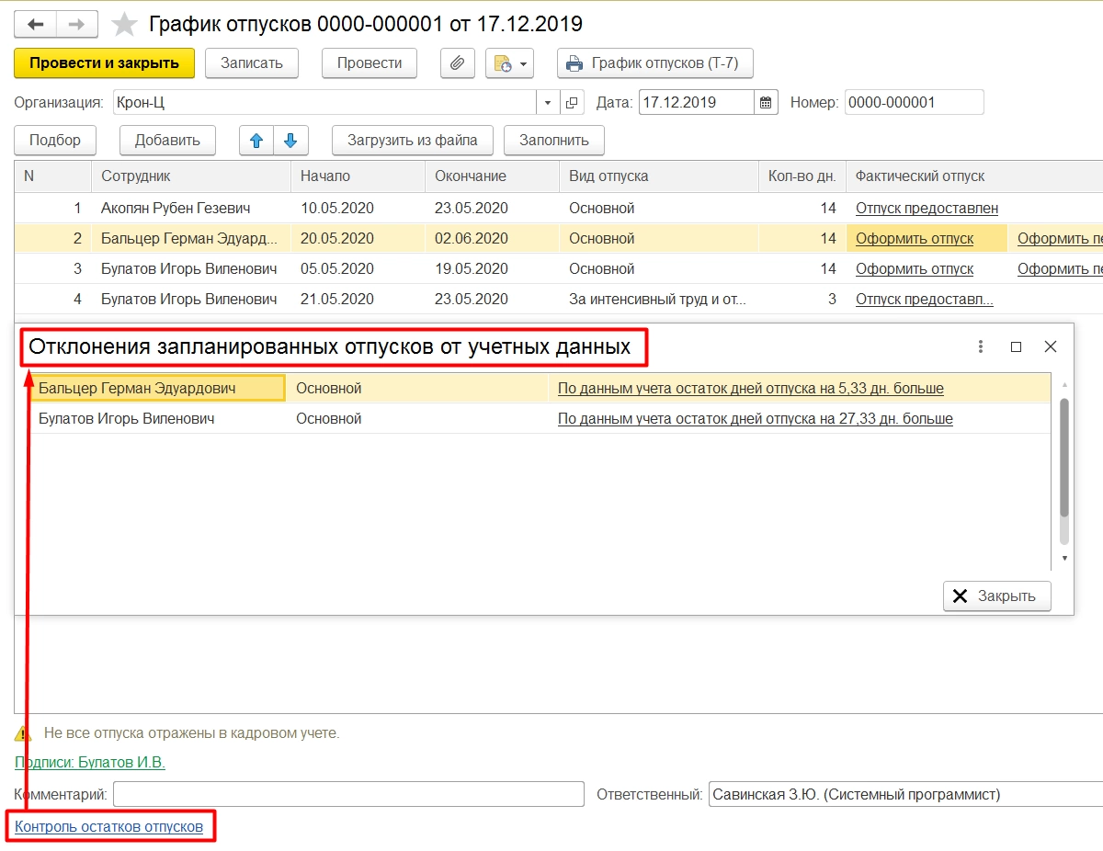
Task: Move row up with blue arrow
Action: pyautogui.click(x=256, y=141)
